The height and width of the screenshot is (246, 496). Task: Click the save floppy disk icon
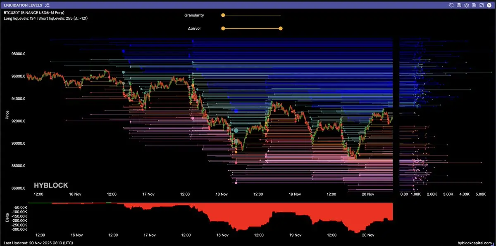[x=474, y=5]
